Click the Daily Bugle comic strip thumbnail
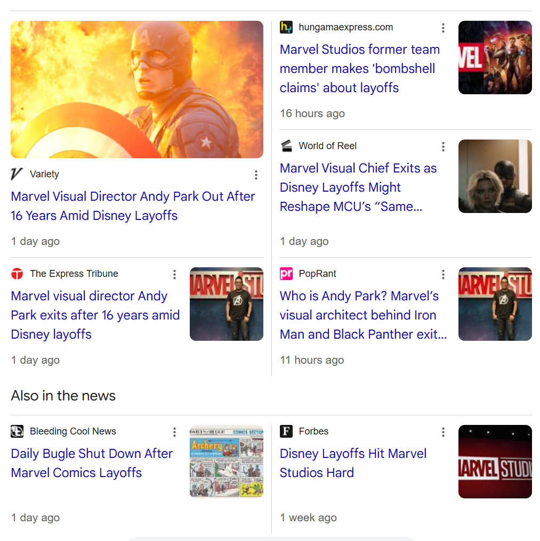Viewport: 540px width, 541px height. click(x=227, y=462)
